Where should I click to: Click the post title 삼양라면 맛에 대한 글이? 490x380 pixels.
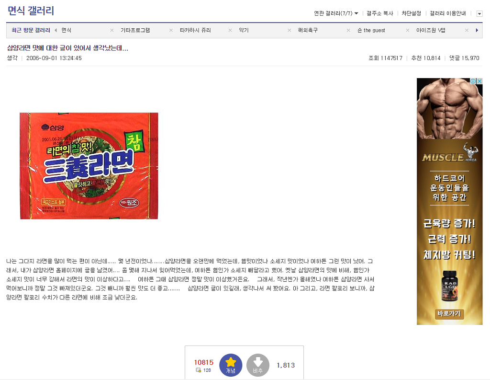(x=67, y=48)
